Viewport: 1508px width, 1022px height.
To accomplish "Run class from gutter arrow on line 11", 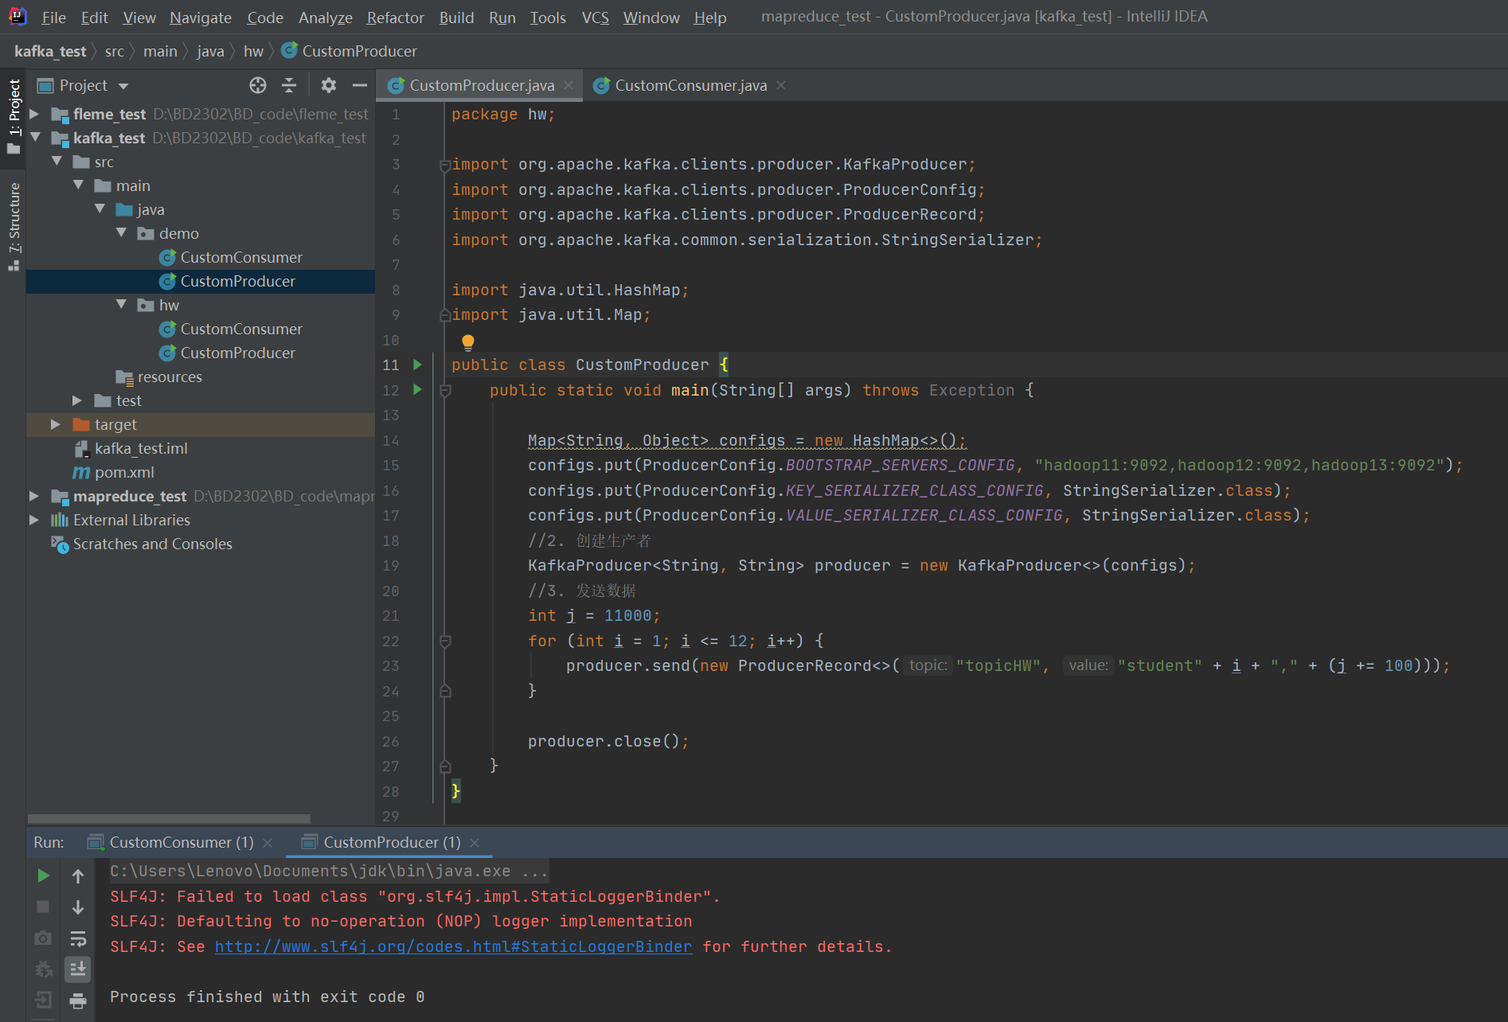I will click(417, 365).
